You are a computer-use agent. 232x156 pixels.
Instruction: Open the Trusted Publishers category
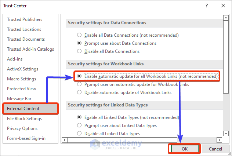pos(25,19)
